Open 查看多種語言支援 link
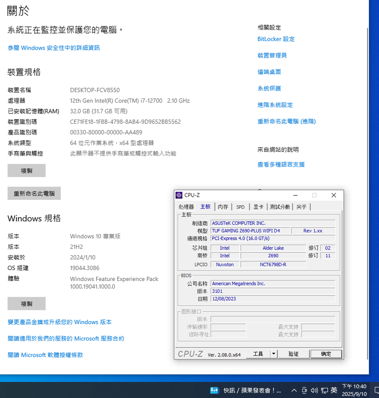This screenshot has height=398, width=379. [x=281, y=164]
